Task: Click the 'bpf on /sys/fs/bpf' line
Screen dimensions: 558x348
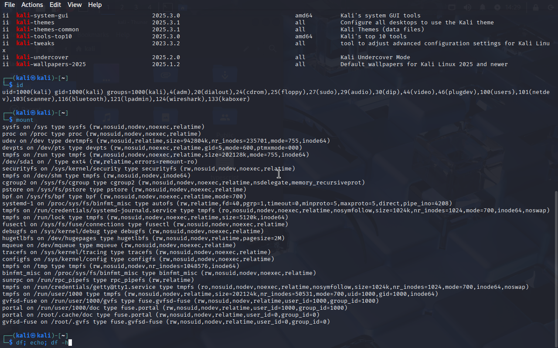Action: pos(124,197)
